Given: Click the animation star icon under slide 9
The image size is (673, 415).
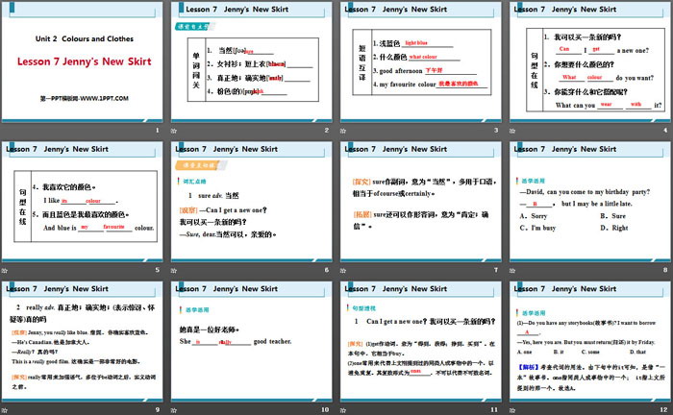Looking at the screenshot, I should (5, 410).
